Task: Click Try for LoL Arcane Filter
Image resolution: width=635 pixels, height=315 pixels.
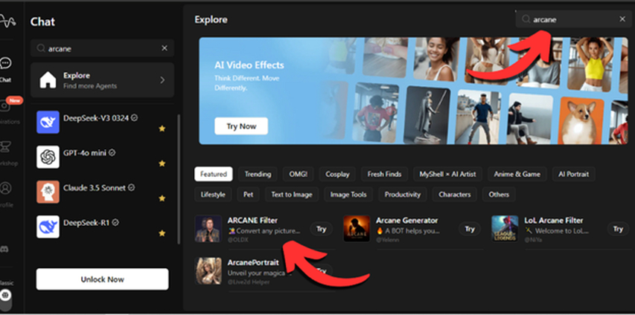Action: point(618,229)
